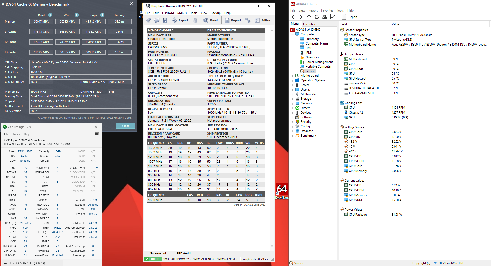Click the CPU Type field in benchmark window
Viewport: 492px width, 266px height.
coord(81,62)
